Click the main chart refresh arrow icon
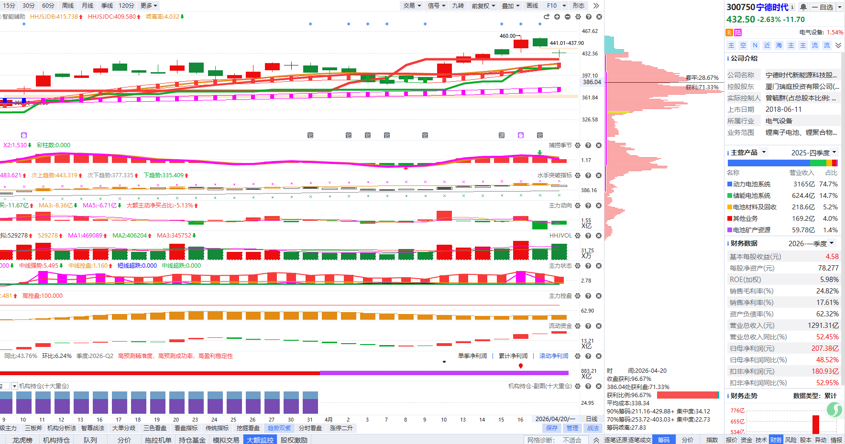 pos(547,17)
